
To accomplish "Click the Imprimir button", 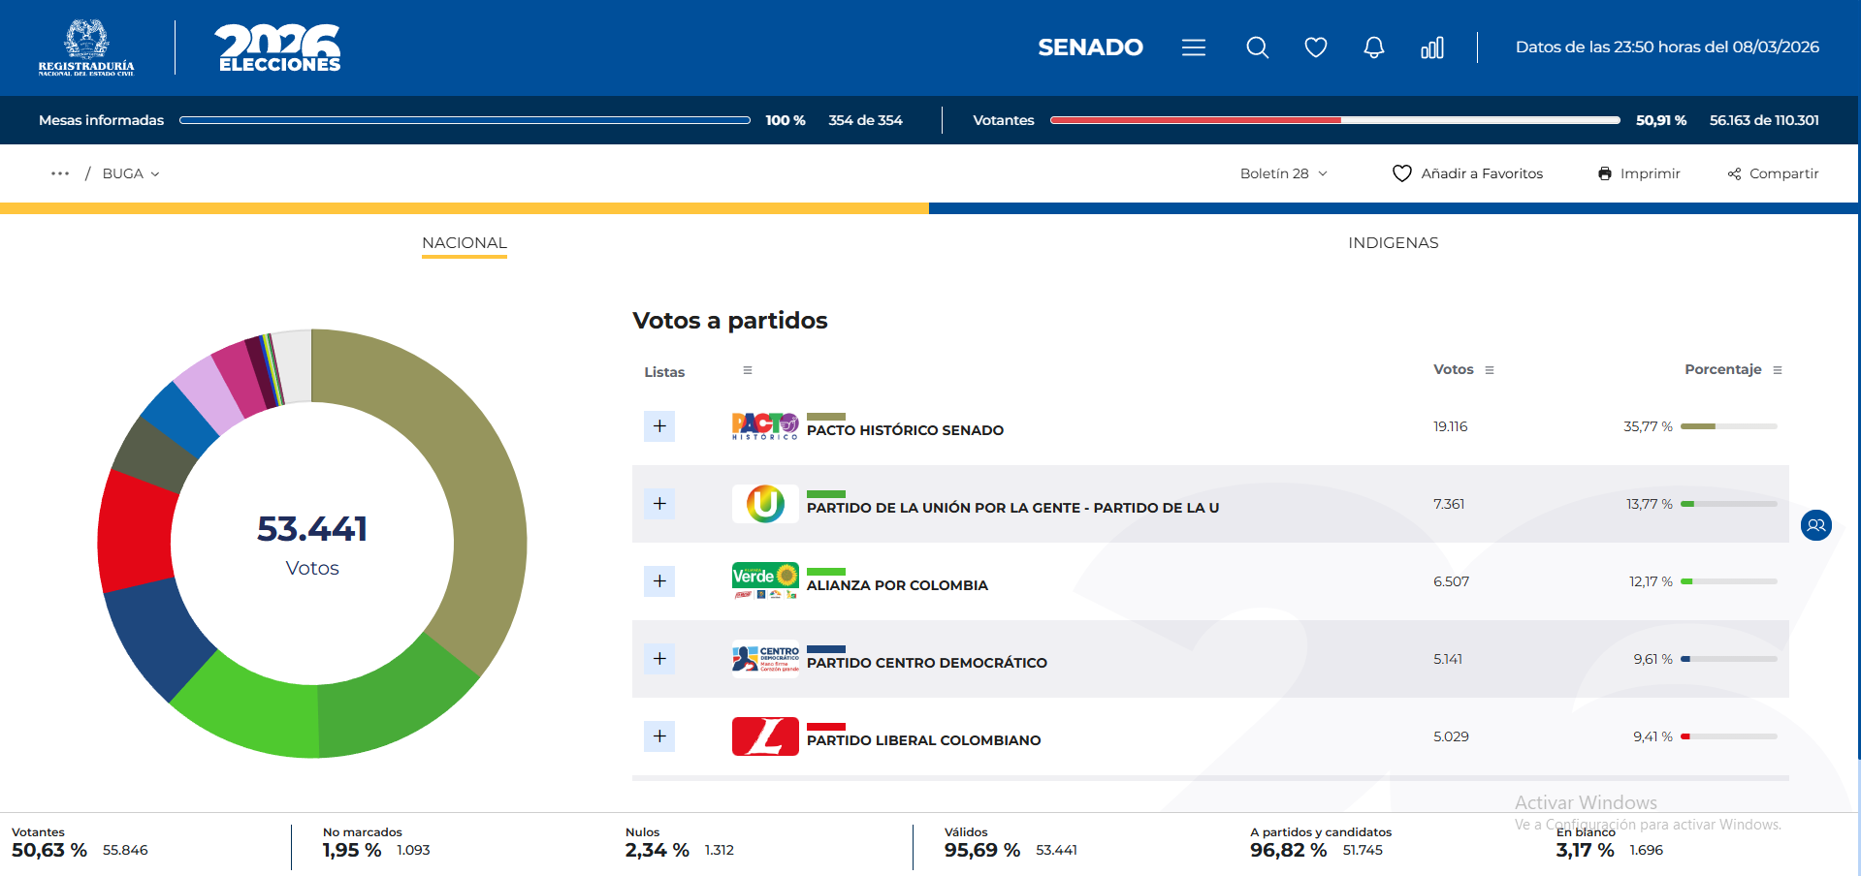I will (x=1639, y=173).
